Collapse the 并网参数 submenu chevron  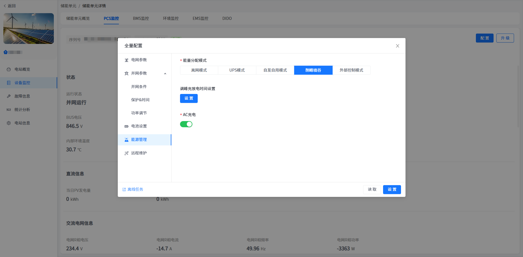click(165, 74)
